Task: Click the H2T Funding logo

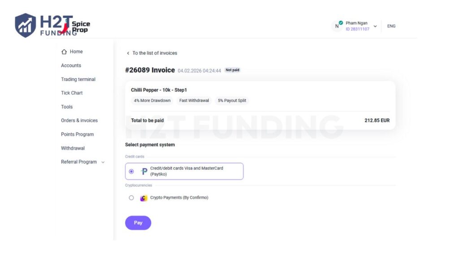Action: (x=45, y=26)
